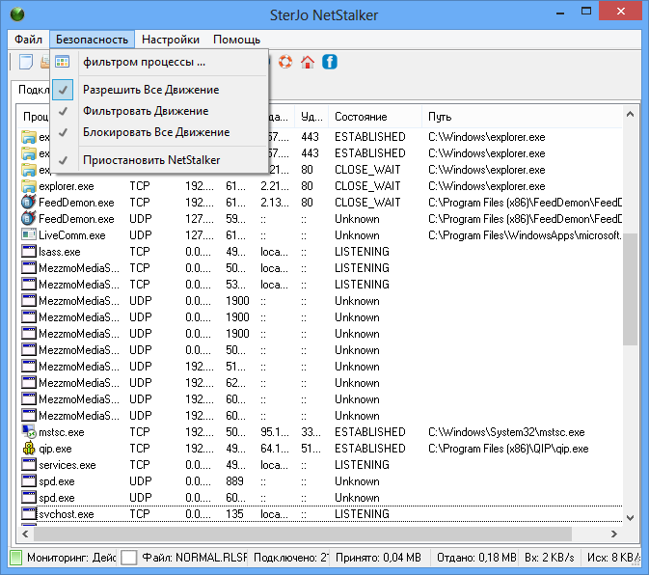
Task: Close the Безопасность menu
Action: [92, 40]
